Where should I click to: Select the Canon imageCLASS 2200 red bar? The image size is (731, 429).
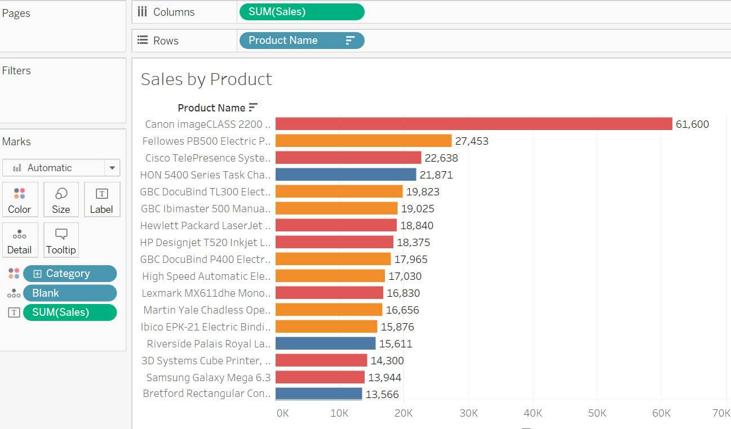point(474,124)
